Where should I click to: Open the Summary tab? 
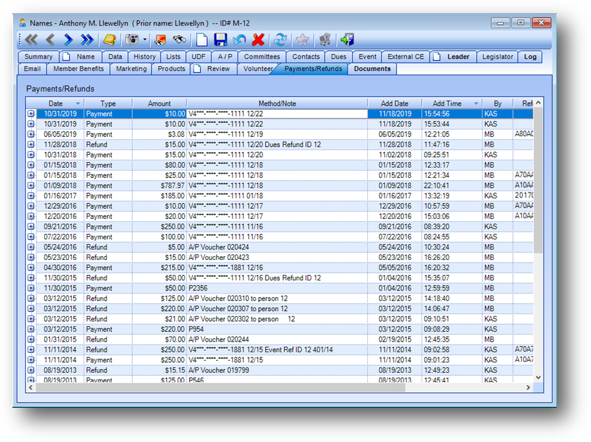39,57
